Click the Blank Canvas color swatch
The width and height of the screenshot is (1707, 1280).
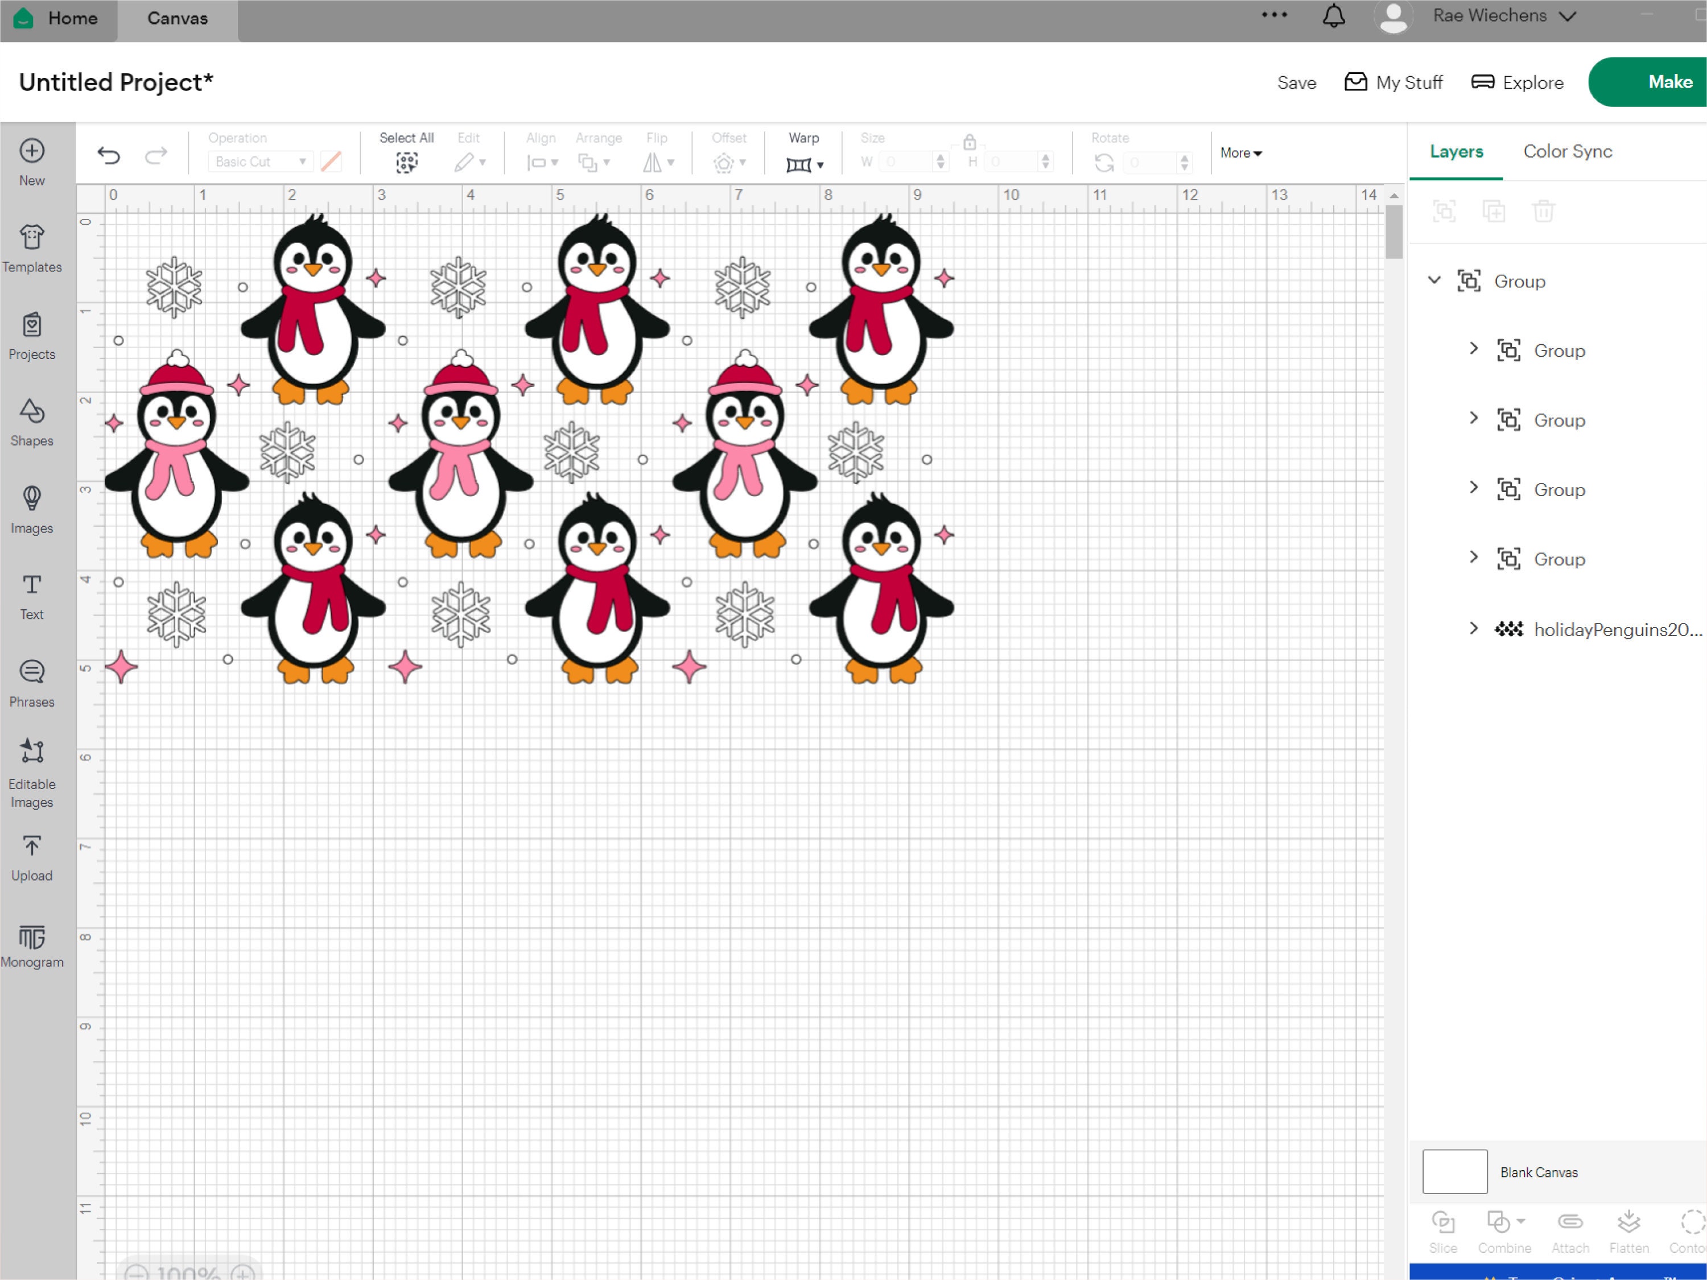(x=1454, y=1170)
